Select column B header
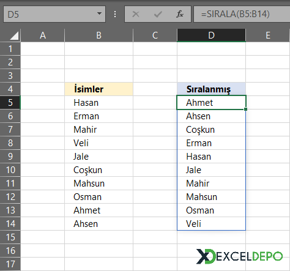This screenshot has height=271, width=290. 99,35
